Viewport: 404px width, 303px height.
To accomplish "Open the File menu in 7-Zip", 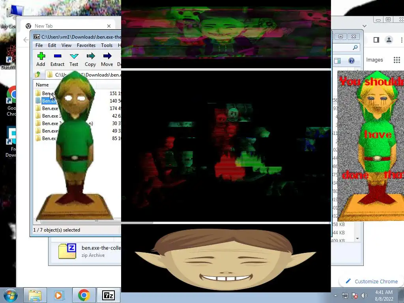I will [39, 45].
